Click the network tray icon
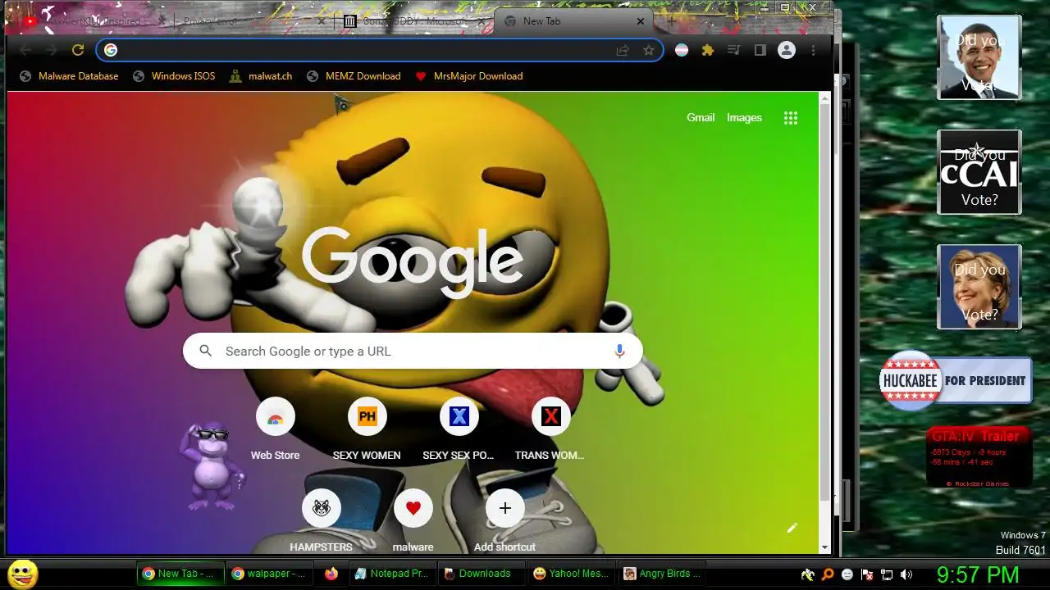1050x590 pixels. point(887,574)
